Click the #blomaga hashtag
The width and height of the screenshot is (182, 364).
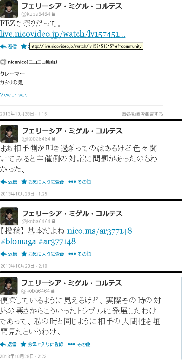click(x=18, y=241)
